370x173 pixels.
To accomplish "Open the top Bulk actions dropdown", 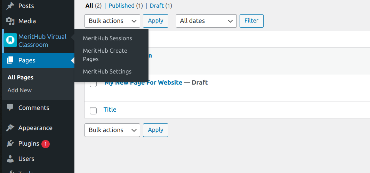I will coord(112,21).
